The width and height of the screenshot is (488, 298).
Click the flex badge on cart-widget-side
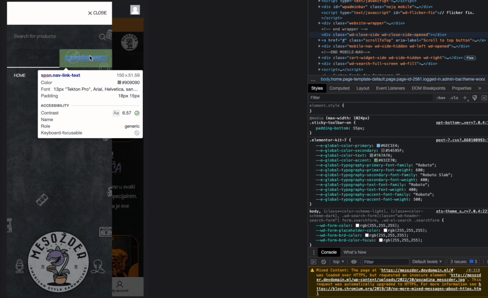(x=469, y=58)
